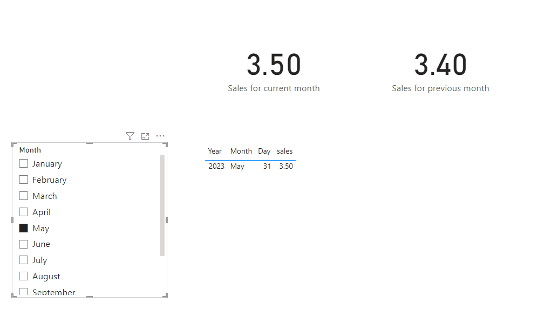Check the February checkbox
Screen dimensions: 538x310
(23, 180)
